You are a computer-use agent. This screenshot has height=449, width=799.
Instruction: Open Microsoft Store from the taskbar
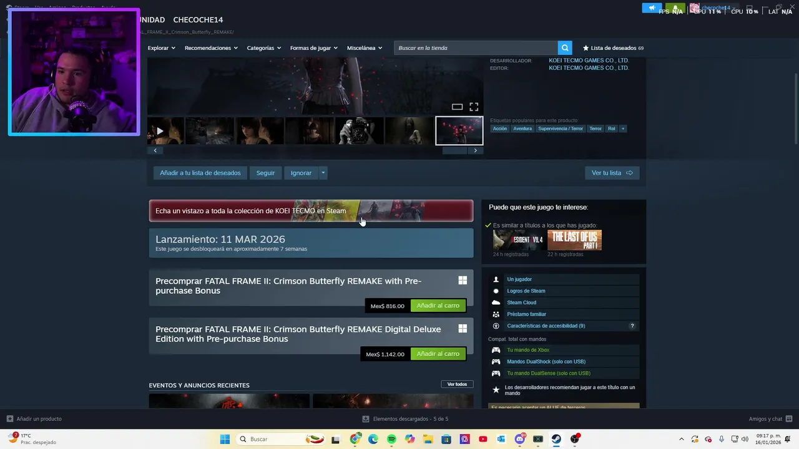[x=446, y=439]
